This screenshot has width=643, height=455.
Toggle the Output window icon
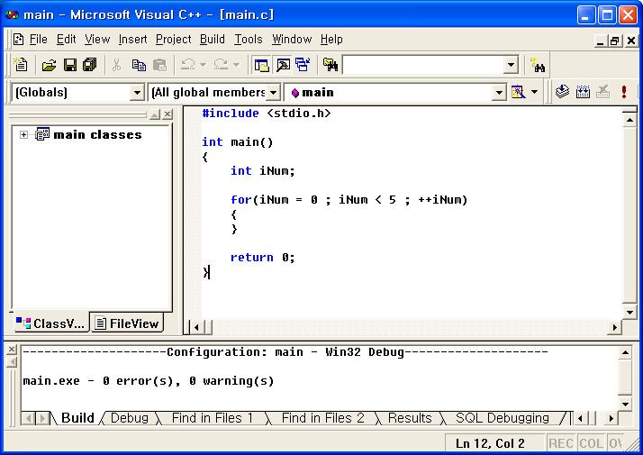pos(283,65)
